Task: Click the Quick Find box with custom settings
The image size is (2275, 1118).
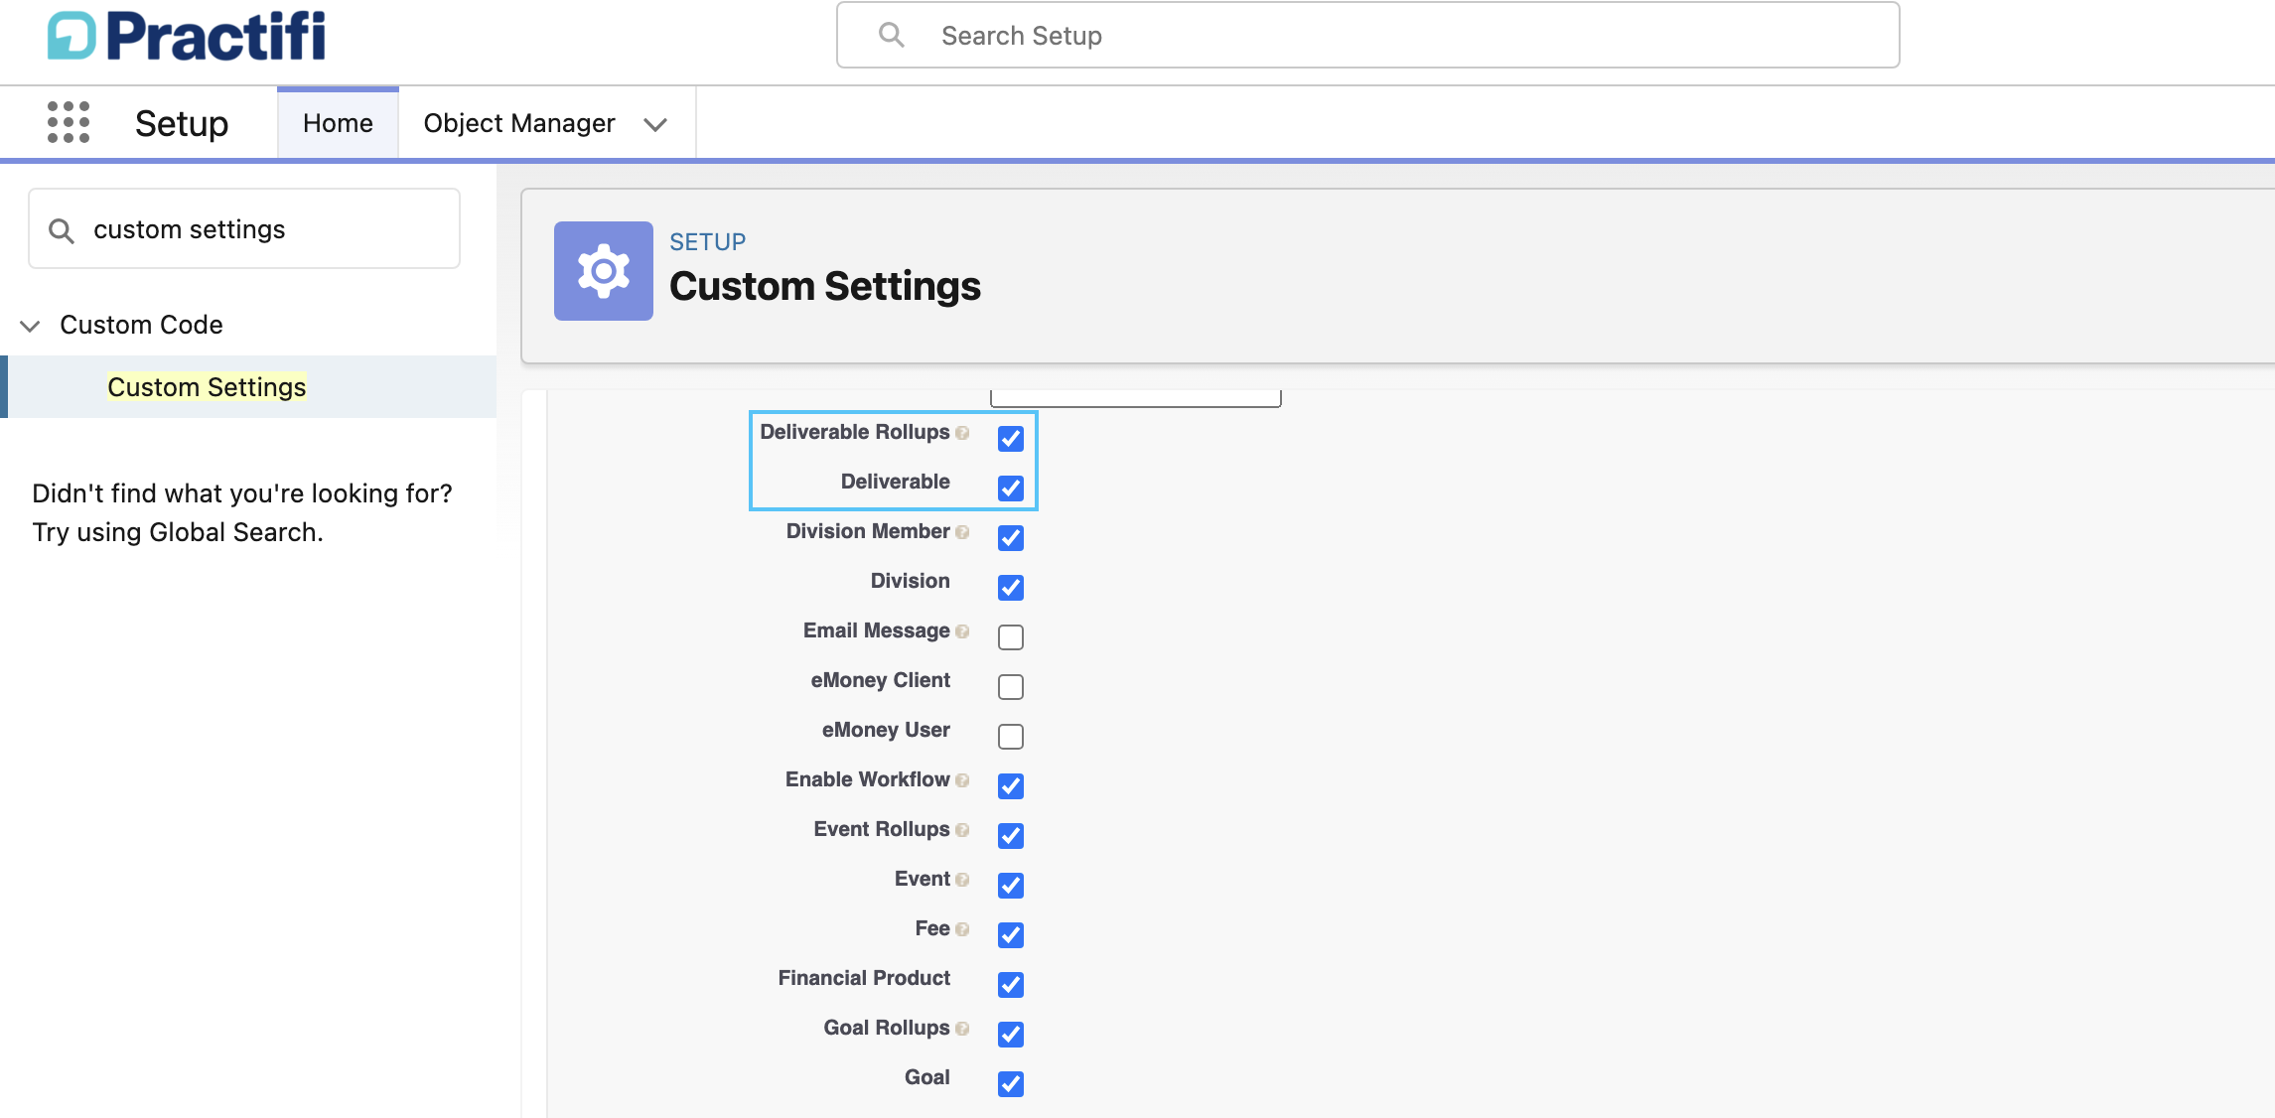Action: pos(244,229)
